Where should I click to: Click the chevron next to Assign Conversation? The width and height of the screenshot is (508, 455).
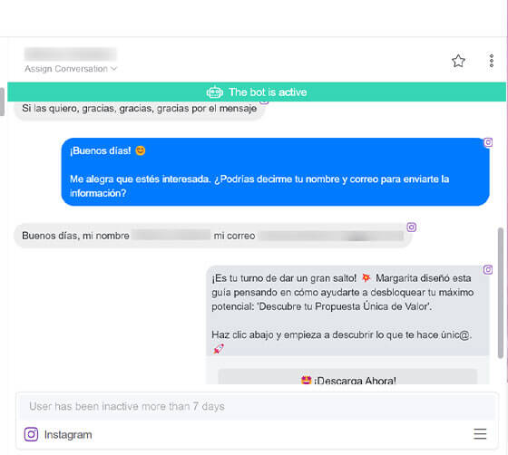click(113, 69)
